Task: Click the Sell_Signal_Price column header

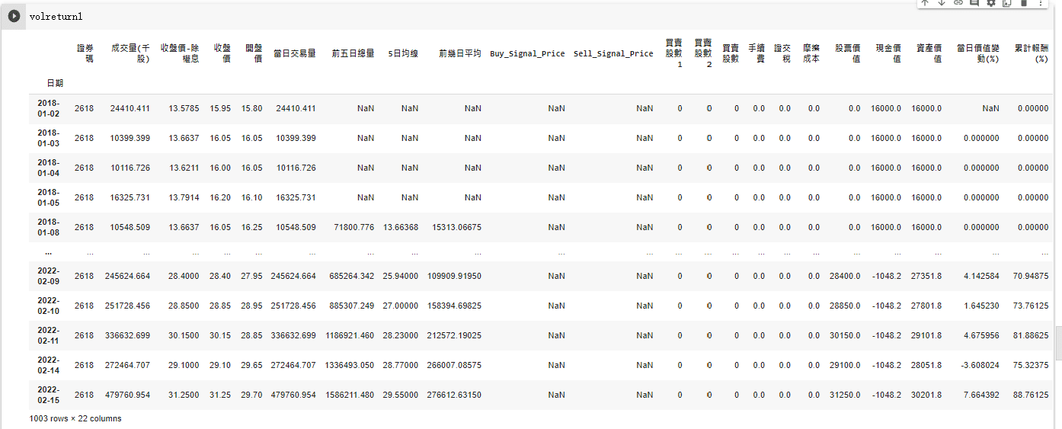Action: point(613,53)
